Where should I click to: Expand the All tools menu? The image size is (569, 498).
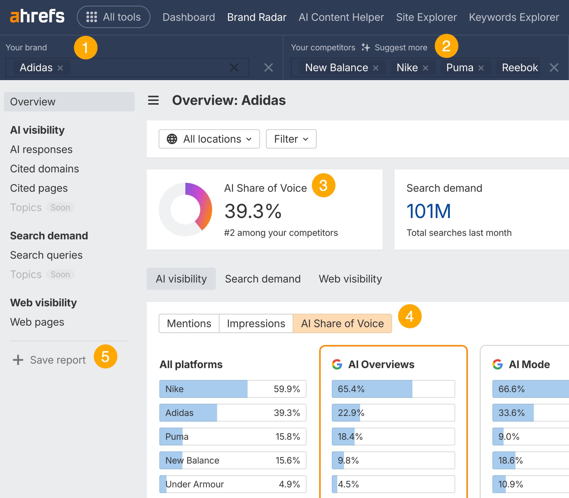tap(113, 17)
